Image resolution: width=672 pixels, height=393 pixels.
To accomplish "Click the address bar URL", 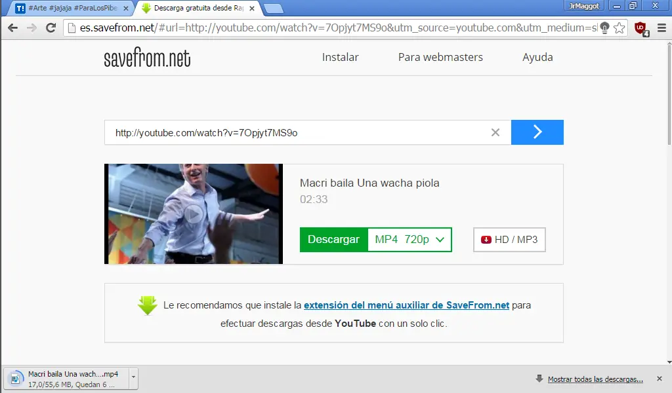I will click(339, 28).
